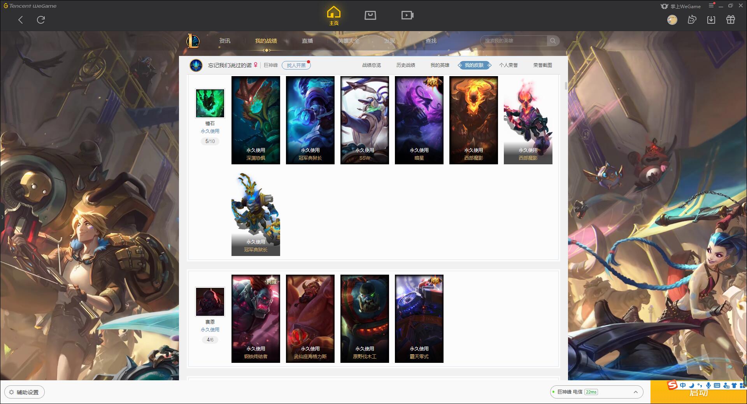Image resolution: width=747 pixels, height=404 pixels.
Task: Open 辅助设置 settings button
Action: coord(25,392)
